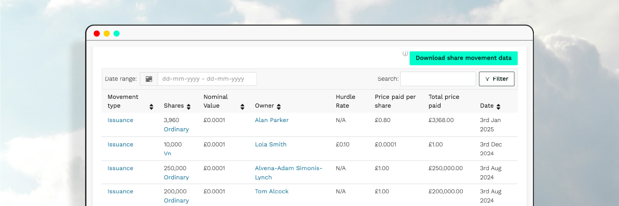
Task: Sort the Owner column
Action: click(279, 107)
